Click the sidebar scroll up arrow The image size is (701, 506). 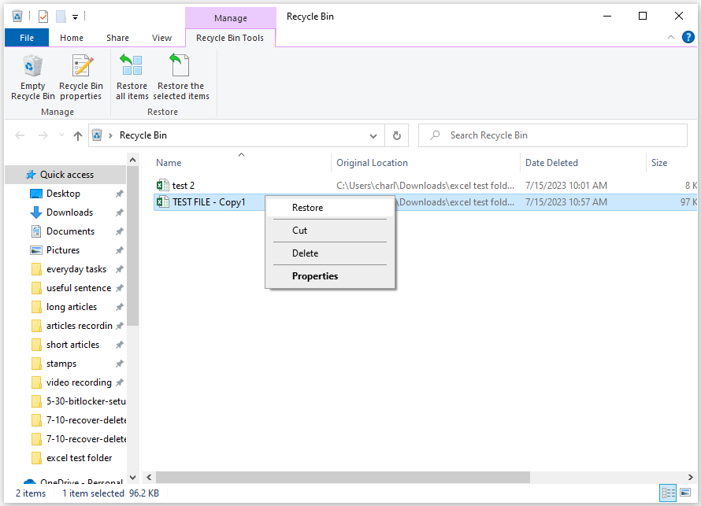pos(133,160)
